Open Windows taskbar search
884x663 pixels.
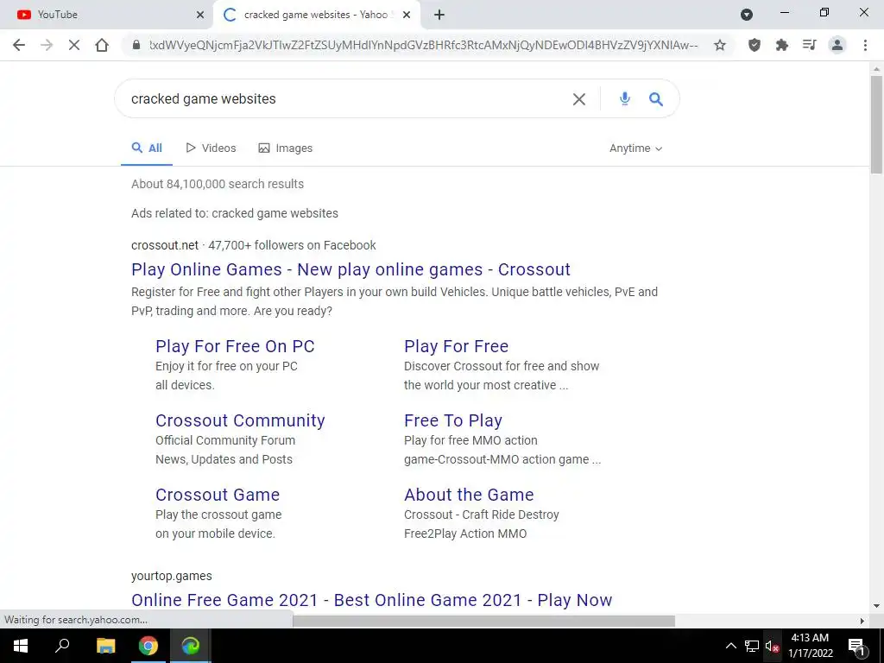point(62,646)
